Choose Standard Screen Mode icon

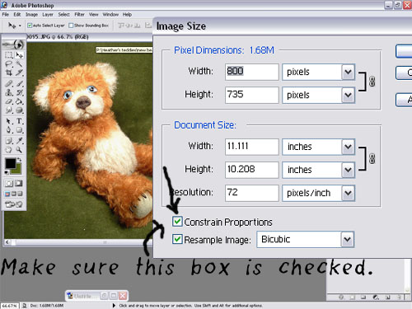7,194
